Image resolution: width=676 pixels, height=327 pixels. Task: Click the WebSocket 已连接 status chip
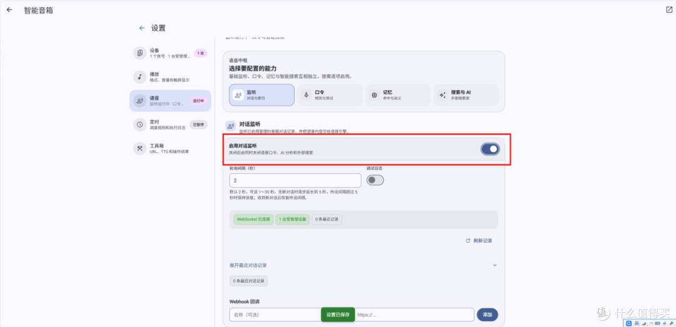pyautogui.click(x=253, y=219)
